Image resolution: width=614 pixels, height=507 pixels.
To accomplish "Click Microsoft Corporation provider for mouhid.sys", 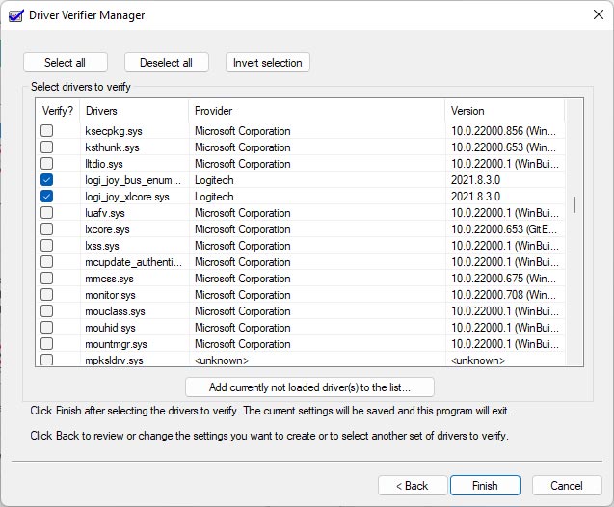I will 242,328.
